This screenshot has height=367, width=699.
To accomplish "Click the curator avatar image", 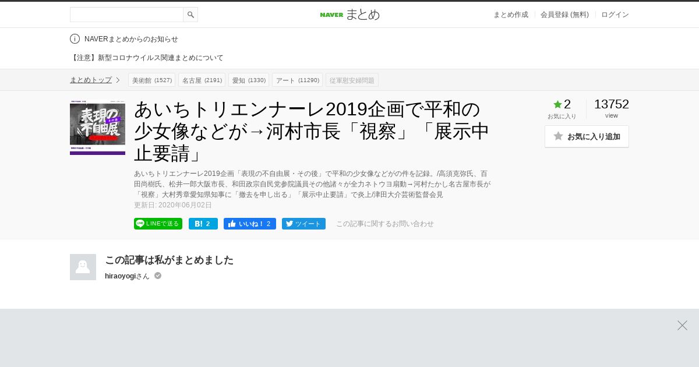I will pos(83,267).
